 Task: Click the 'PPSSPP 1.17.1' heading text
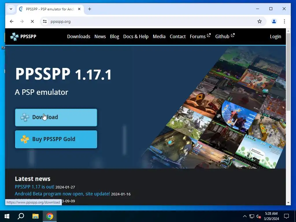[63, 74]
